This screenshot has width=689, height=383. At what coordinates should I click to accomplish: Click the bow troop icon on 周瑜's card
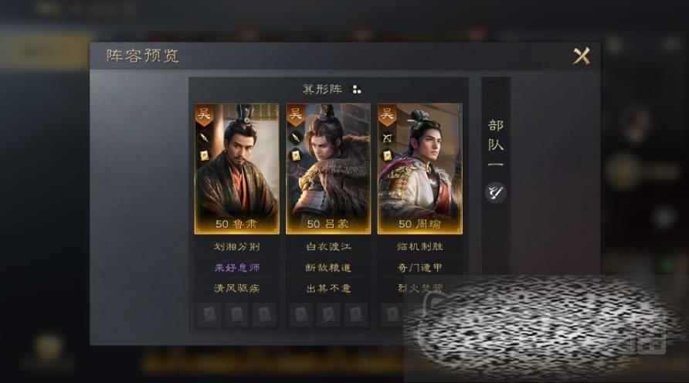point(387,138)
